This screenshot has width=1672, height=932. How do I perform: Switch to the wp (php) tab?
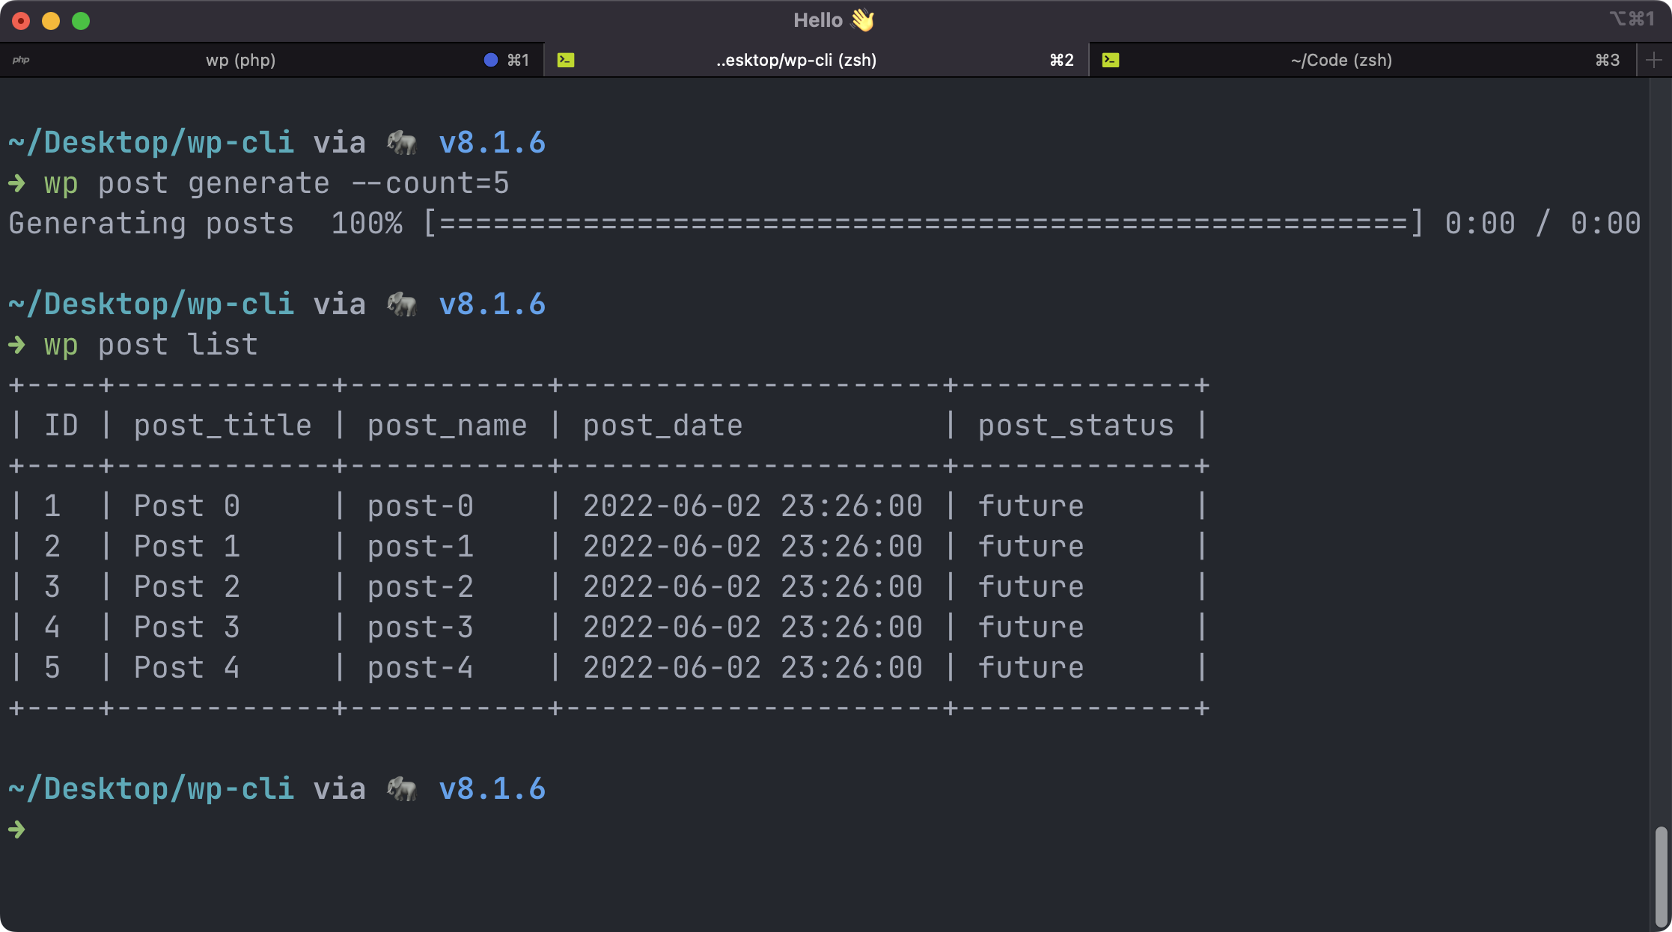[x=240, y=60]
